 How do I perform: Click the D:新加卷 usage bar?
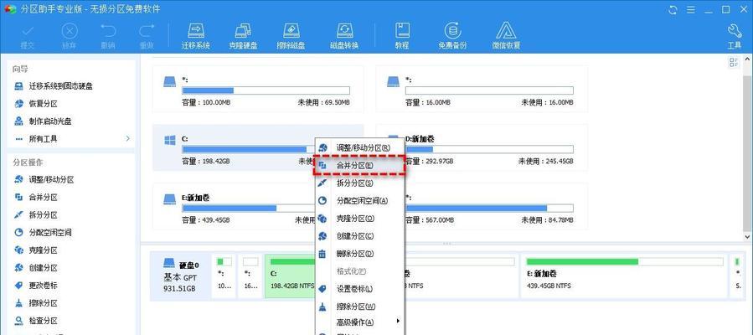coord(489,149)
